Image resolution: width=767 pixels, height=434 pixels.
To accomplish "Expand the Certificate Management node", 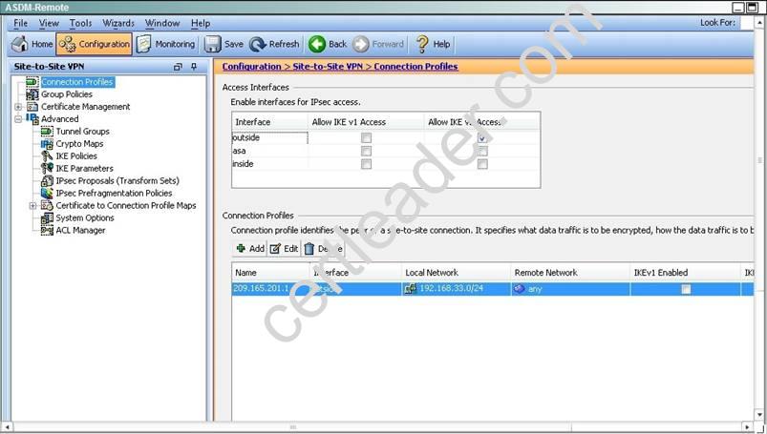I will pos(18,107).
